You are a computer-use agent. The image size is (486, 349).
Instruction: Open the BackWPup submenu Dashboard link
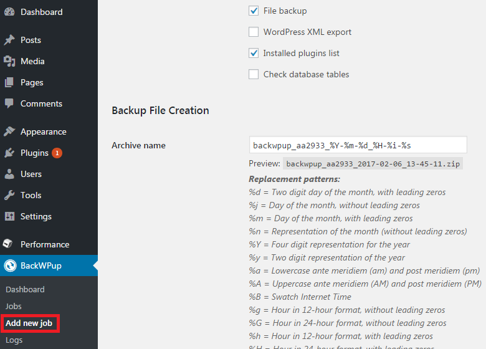point(25,289)
